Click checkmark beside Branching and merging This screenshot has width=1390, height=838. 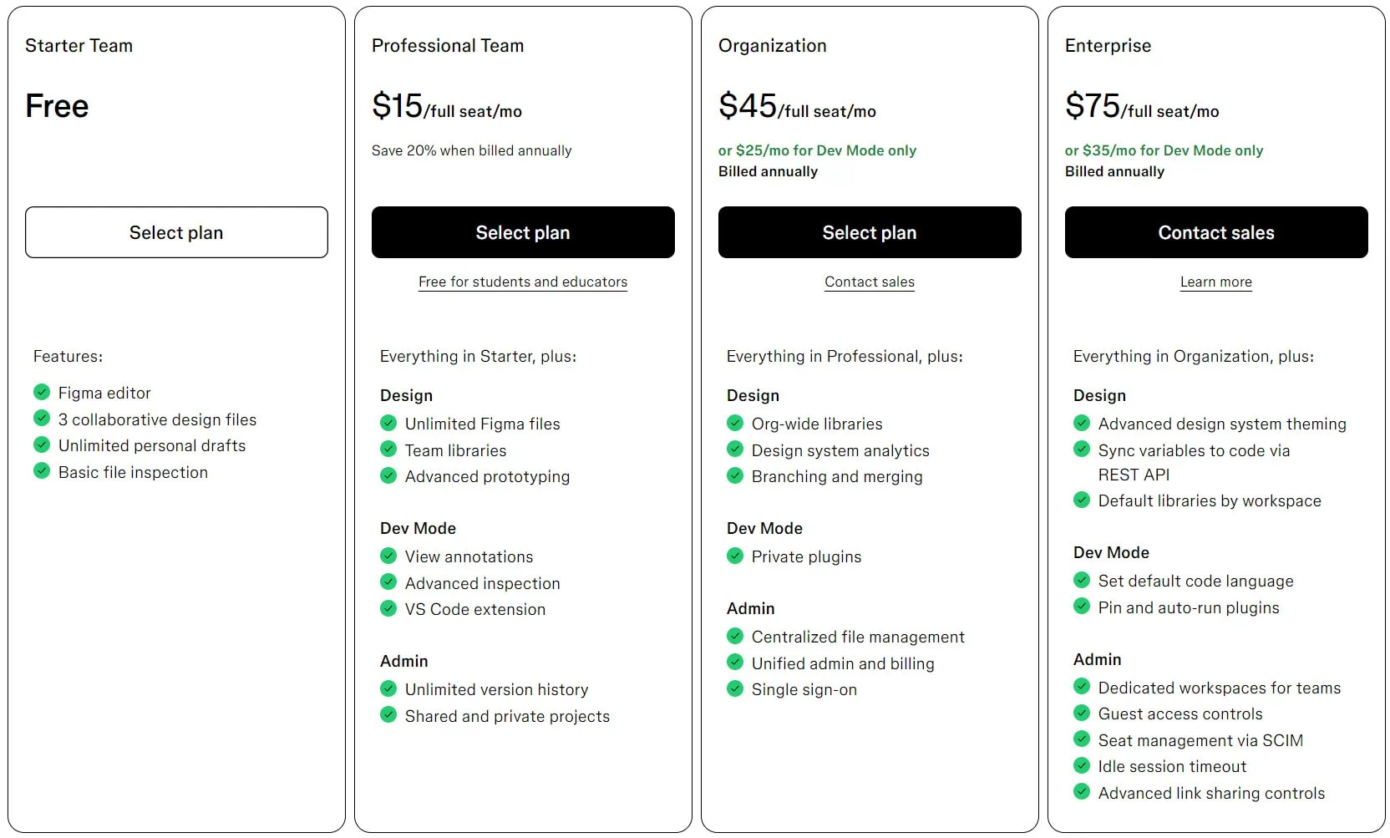735,475
